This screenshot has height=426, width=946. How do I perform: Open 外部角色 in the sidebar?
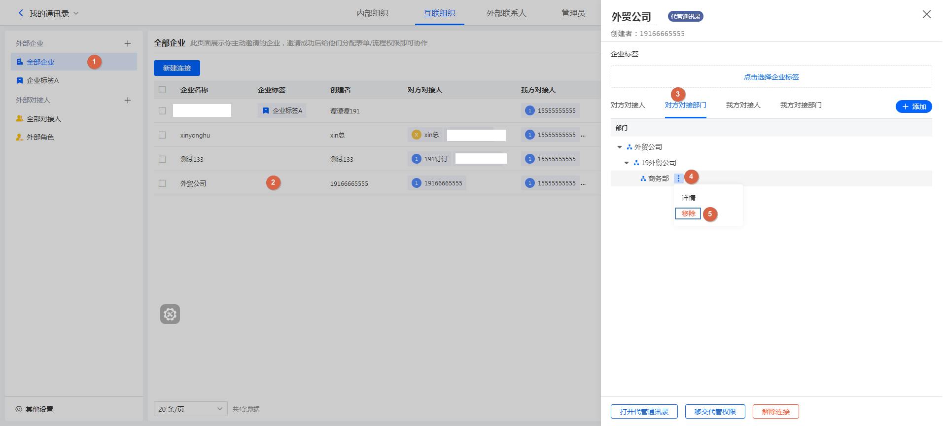click(40, 137)
